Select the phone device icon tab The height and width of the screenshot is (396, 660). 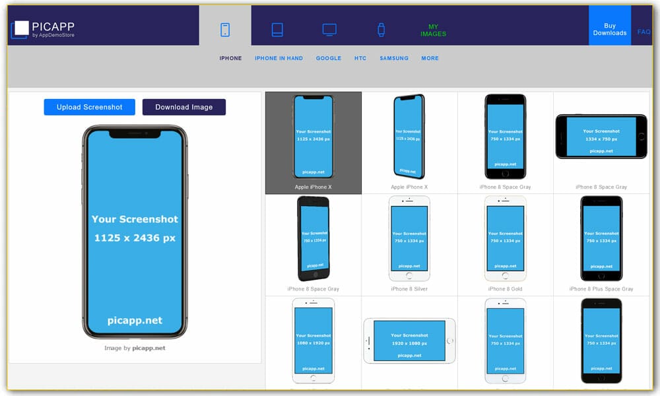coord(225,30)
